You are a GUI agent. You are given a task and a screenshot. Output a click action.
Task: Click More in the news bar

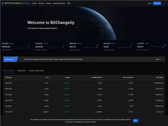click(158, 59)
